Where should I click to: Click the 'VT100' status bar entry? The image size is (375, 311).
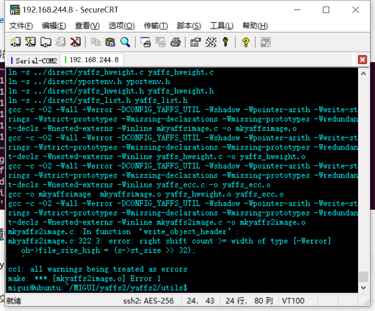click(293, 301)
